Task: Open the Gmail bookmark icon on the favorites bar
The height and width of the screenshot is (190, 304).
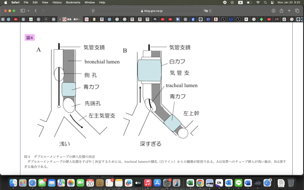Action: pyautogui.click(x=276, y=19)
